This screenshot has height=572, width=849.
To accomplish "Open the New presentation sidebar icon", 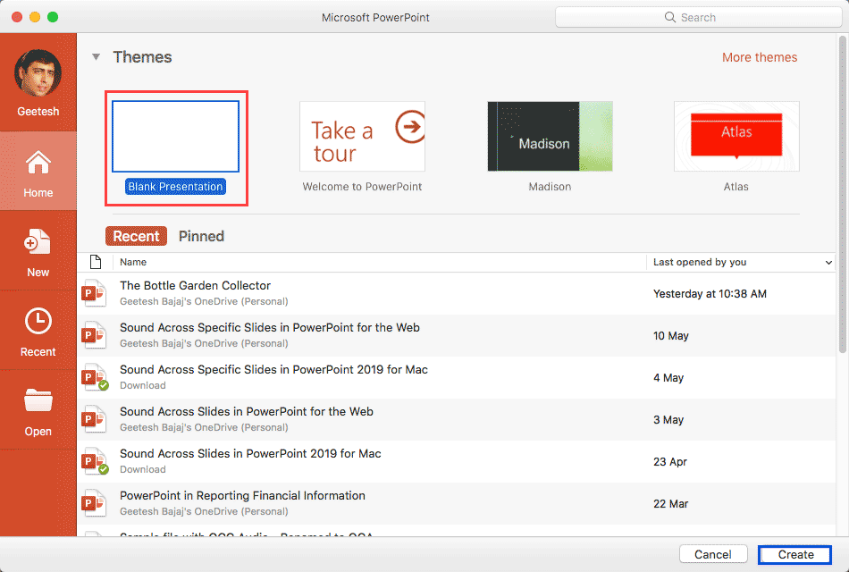I will (x=38, y=252).
